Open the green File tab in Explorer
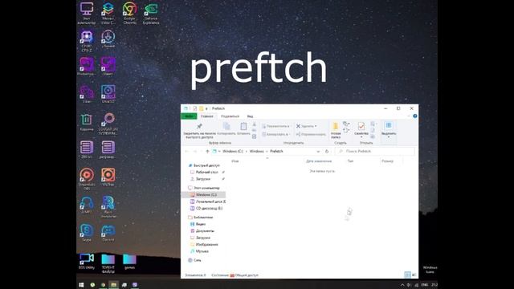Image resolution: width=514 pixels, height=289 pixels. coord(189,116)
